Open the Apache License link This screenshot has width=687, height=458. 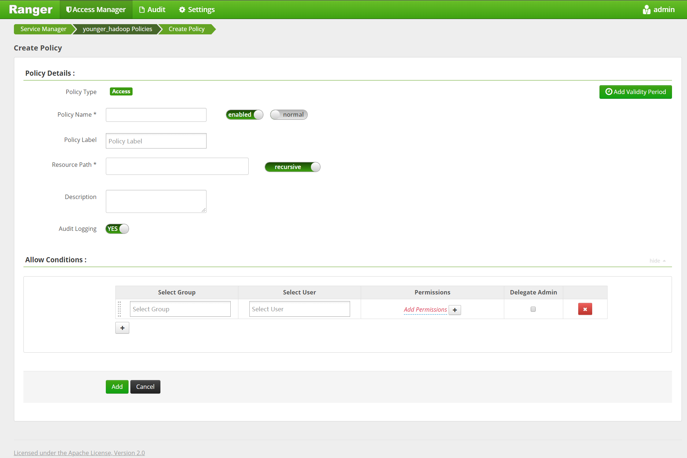[79, 453]
